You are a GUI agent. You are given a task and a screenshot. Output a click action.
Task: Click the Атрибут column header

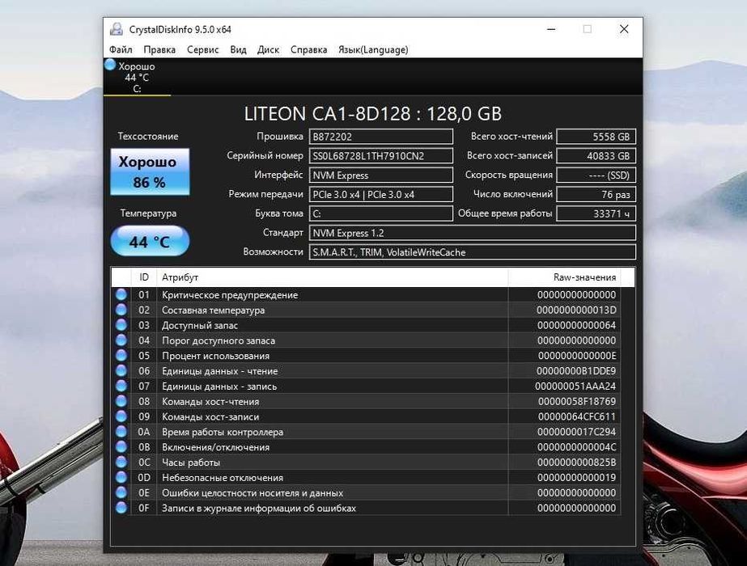332,277
